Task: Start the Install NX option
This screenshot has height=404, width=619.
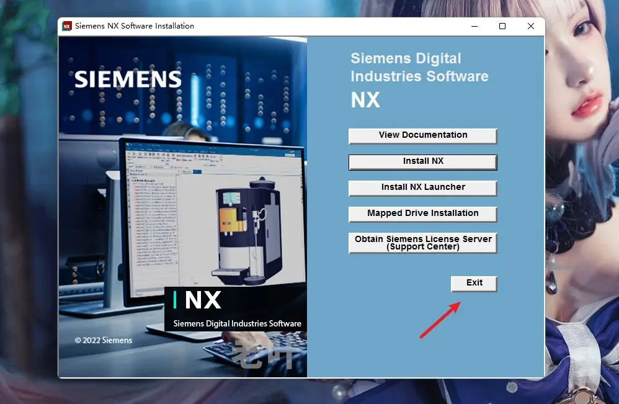Action: [422, 162]
